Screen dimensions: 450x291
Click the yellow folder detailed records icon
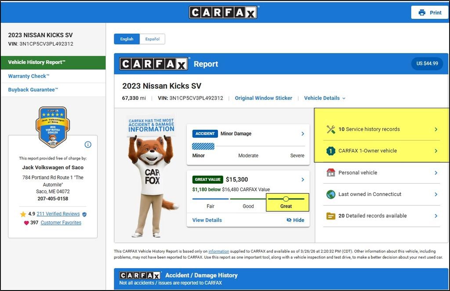(331, 216)
